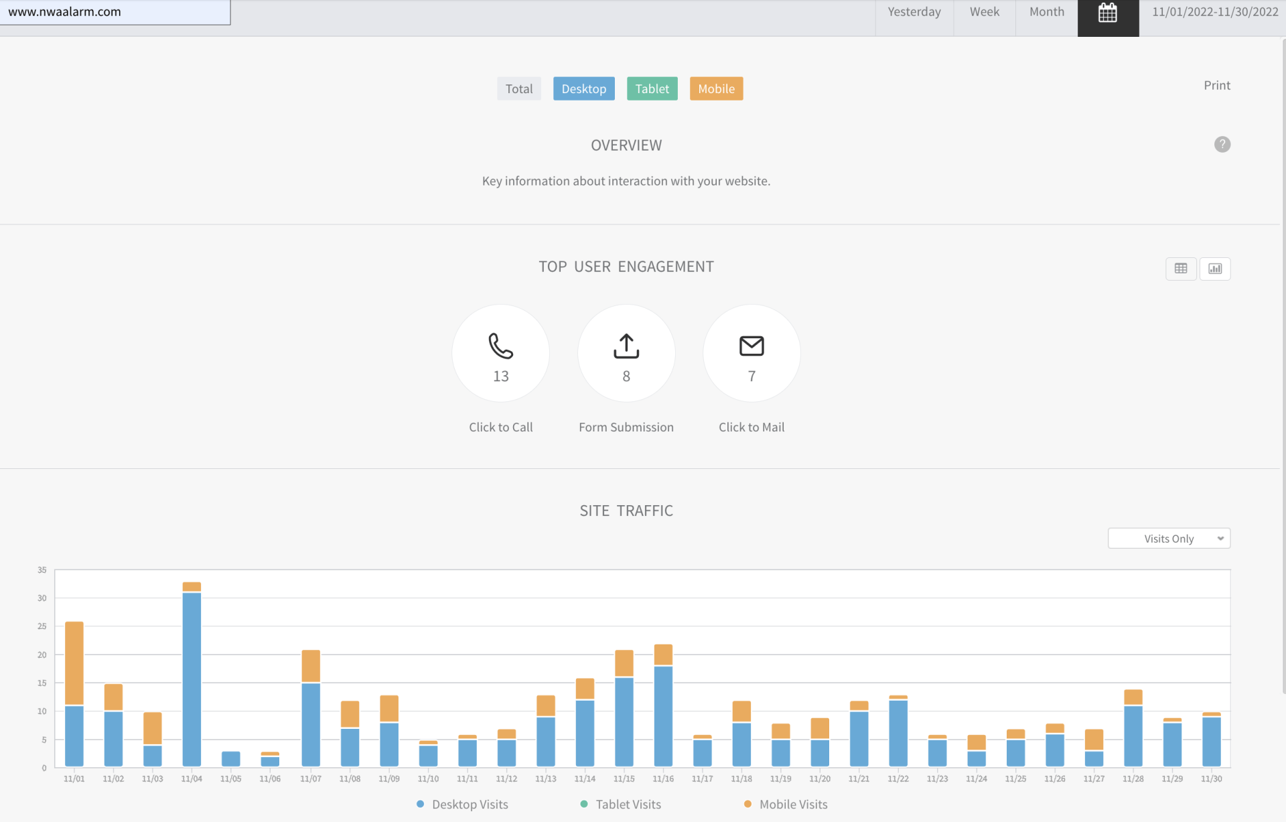1286x822 pixels.
Task: Click the Click to Call phone icon
Action: [x=500, y=346]
